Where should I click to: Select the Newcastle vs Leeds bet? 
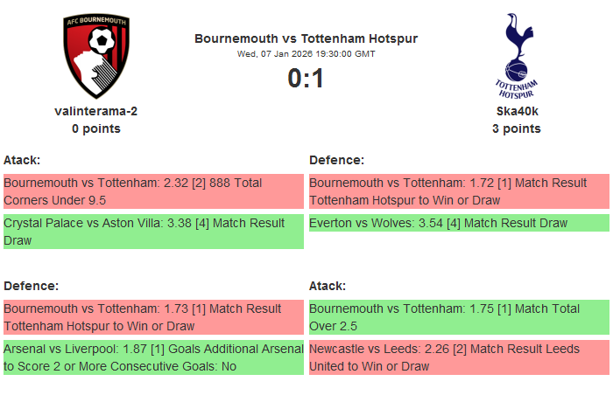pos(458,357)
